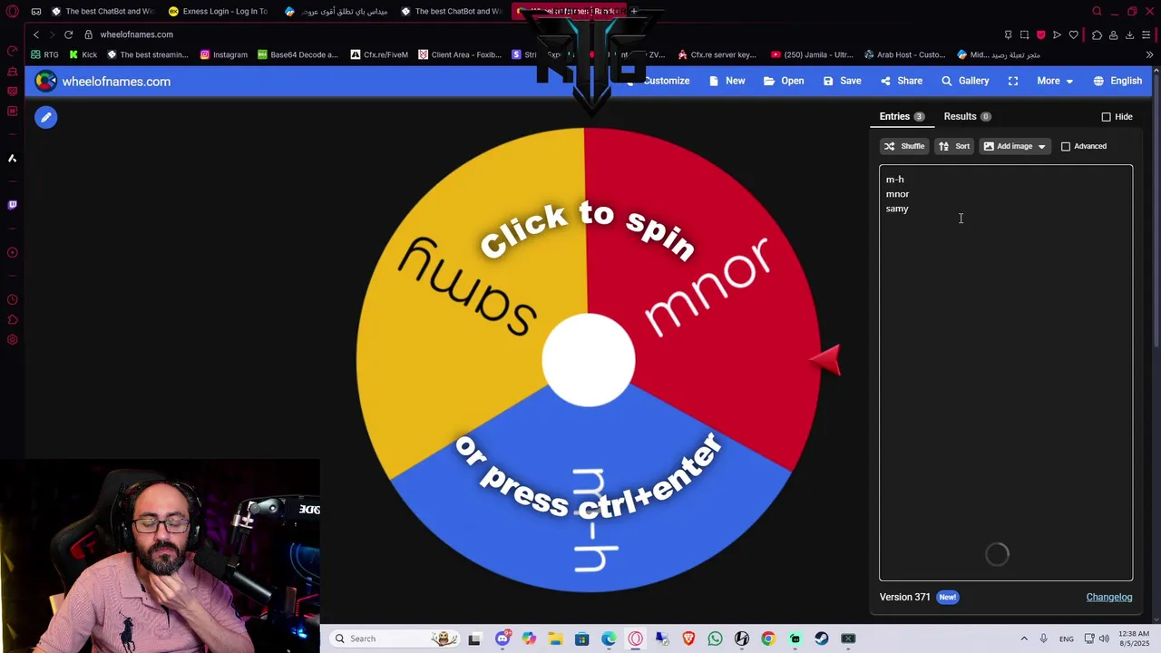This screenshot has height=653, width=1161.
Task: Create a New wheel
Action: click(727, 81)
